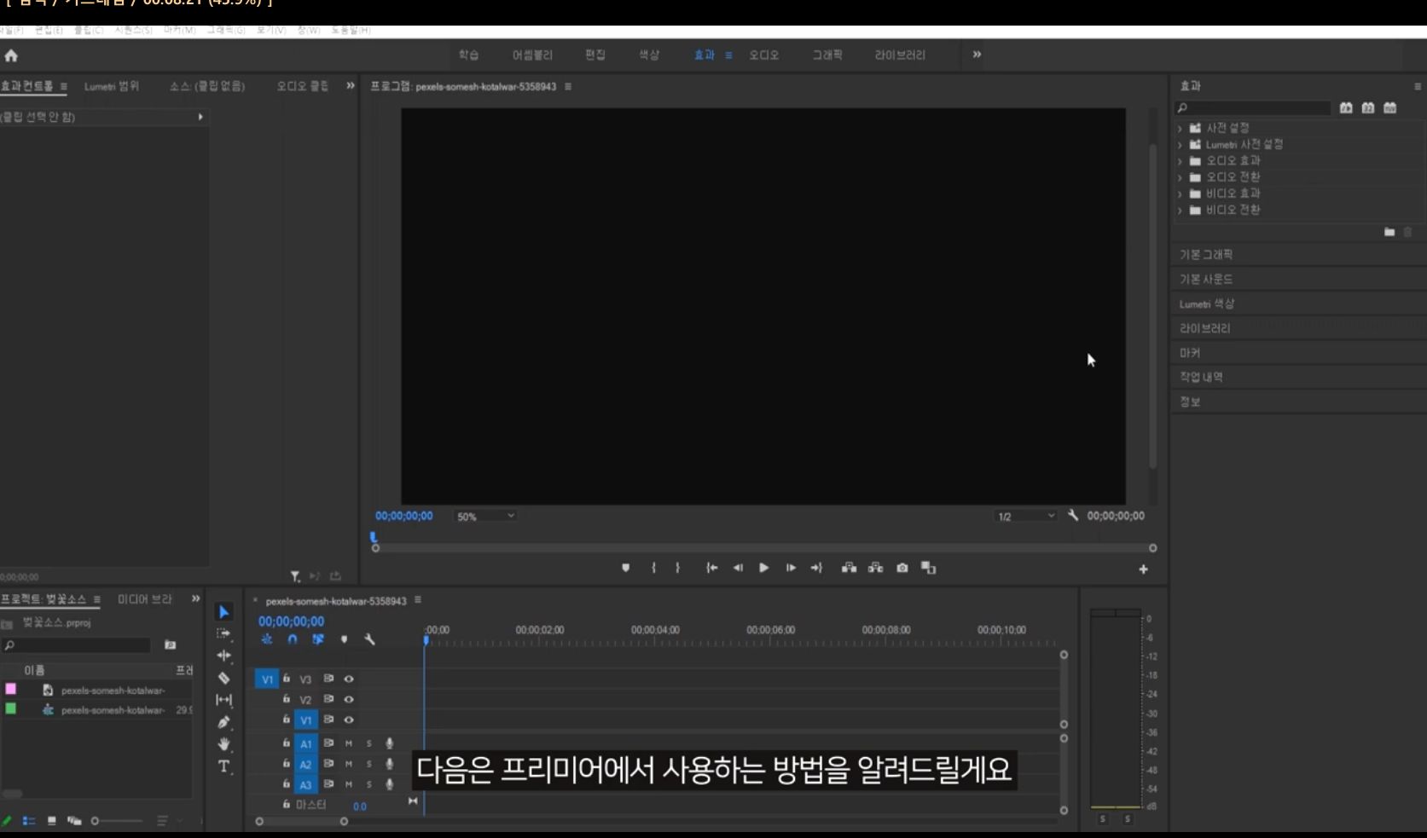The width and height of the screenshot is (1427, 838).
Task: Open timeline display settings wrench
Action: click(x=369, y=639)
